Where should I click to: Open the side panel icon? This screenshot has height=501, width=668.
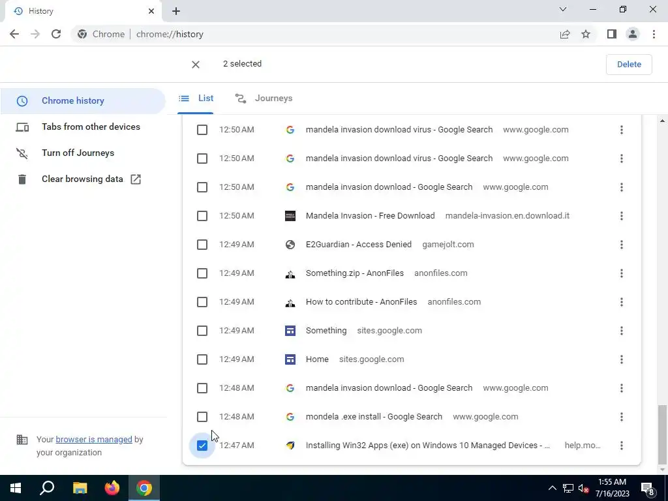[612, 34]
